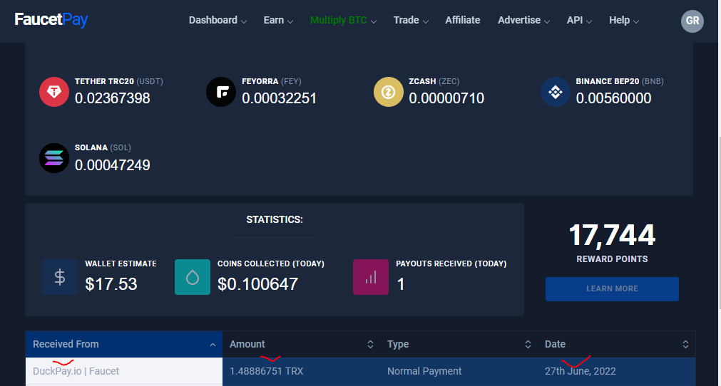Open the Dashboard menu

(218, 20)
